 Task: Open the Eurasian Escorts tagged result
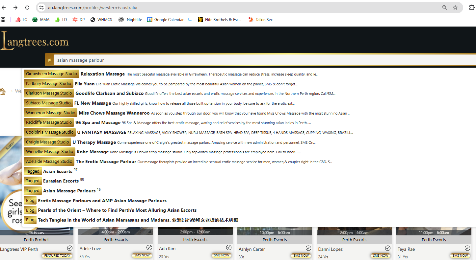click(x=61, y=181)
